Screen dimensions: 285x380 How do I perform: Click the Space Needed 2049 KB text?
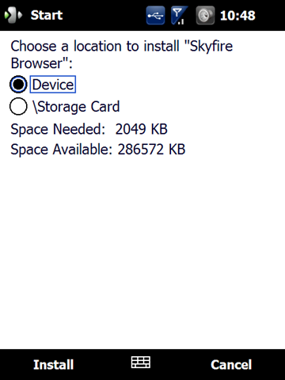(x=89, y=129)
